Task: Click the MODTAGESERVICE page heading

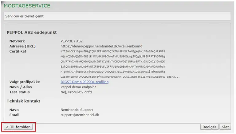Action: click(27, 6)
